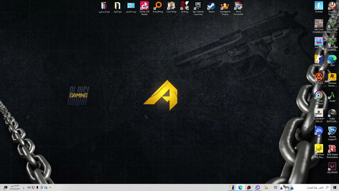Image resolution: width=339 pixels, height=191 pixels.
Task: Open the Goodgame Empire shortcut
Action: [225, 8]
